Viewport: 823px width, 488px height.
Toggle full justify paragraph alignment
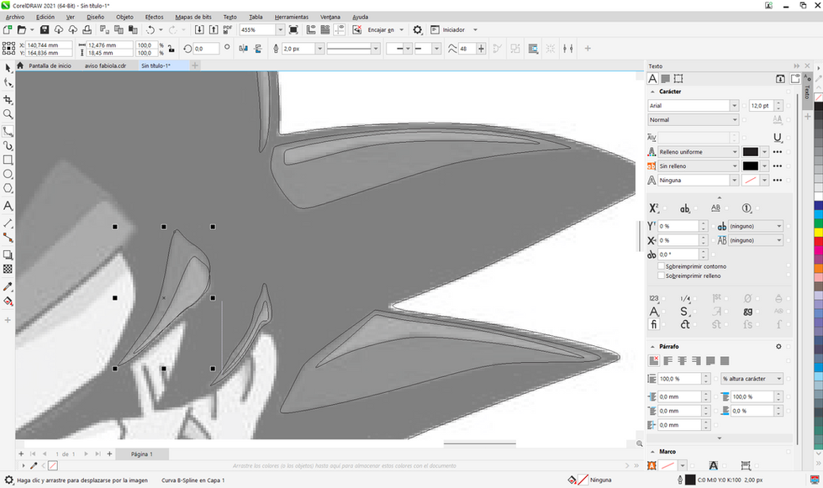[710, 360]
